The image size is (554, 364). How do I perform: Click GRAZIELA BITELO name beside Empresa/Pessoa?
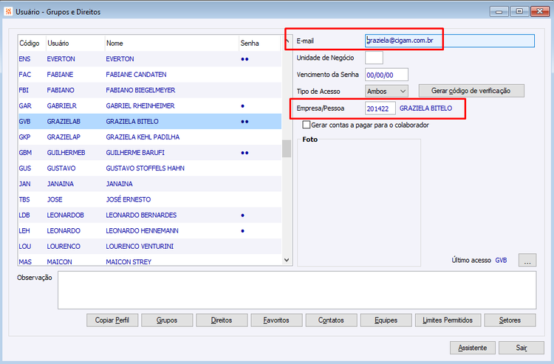pyautogui.click(x=425, y=109)
